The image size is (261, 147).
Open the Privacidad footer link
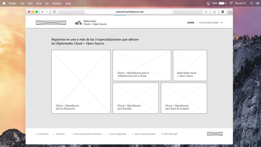tap(60, 134)
